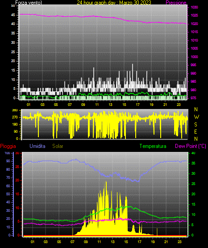This screenshot has height=248, width=208.
Task: Click the 90 humidity axis value
Action: (8, 161)
